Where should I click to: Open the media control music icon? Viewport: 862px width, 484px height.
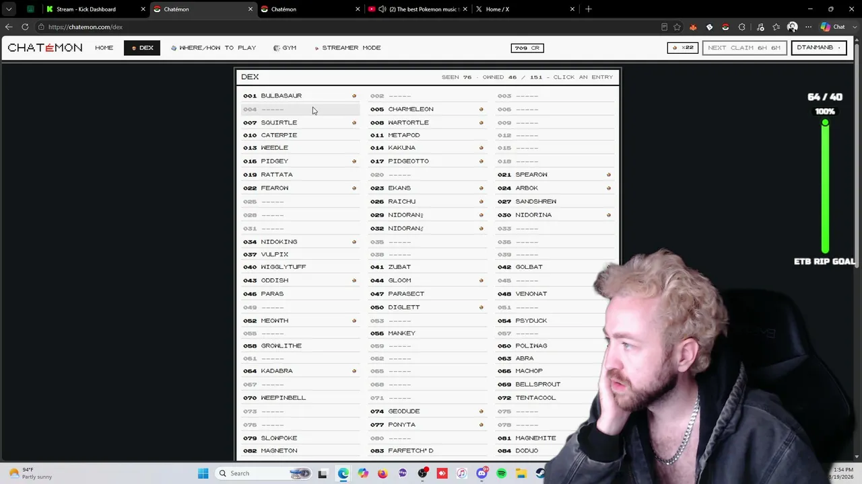[x=760, y=27]
